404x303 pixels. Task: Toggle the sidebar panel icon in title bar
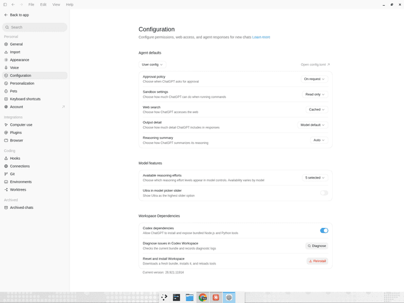point(5,4)
